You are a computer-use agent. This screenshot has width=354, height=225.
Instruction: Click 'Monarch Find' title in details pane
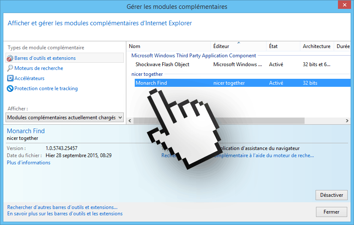(x=26, y=131)
